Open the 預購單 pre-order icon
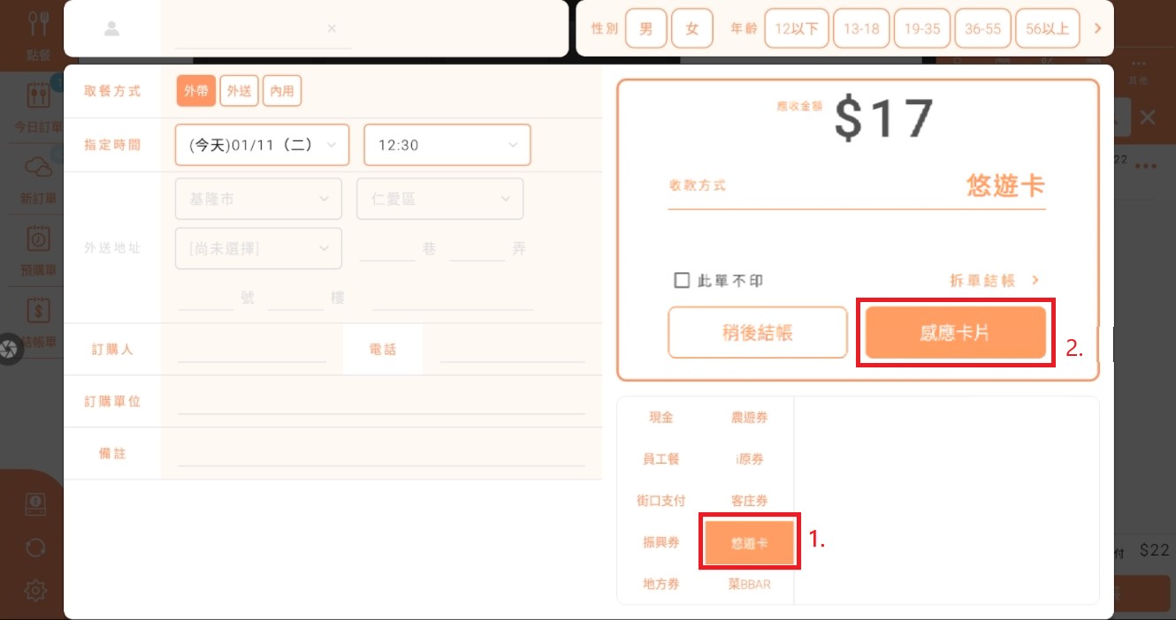This screenshot has width=1176, height=620. [38, 238]
